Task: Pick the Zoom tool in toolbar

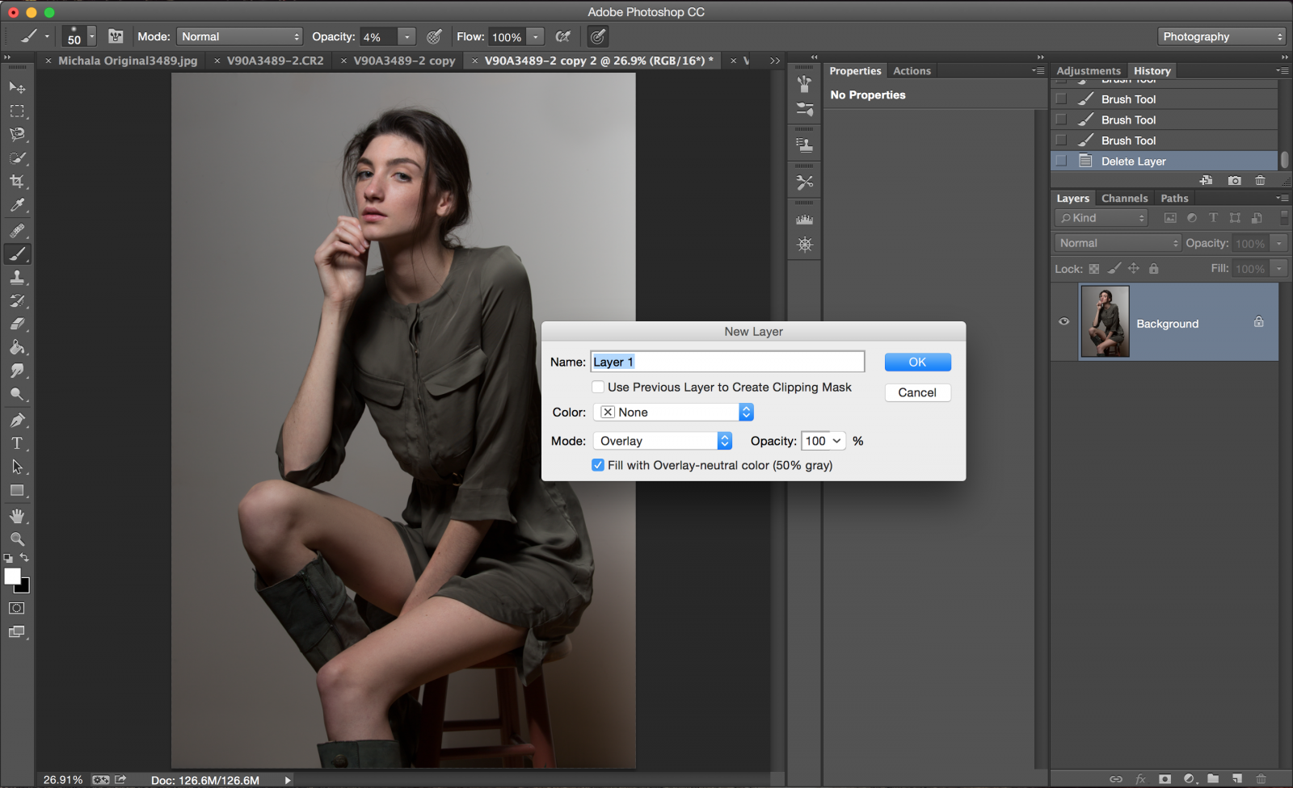Action: tap(17, 539)
